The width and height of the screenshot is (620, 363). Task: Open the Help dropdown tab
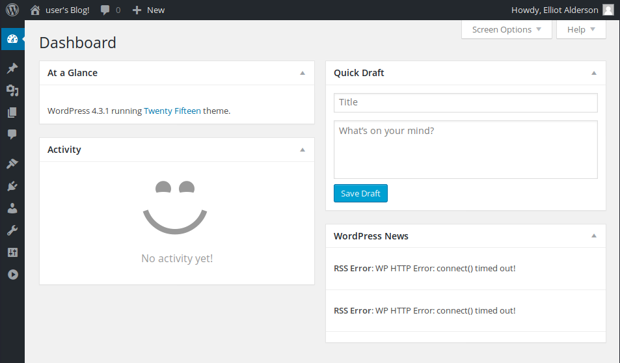581,29
